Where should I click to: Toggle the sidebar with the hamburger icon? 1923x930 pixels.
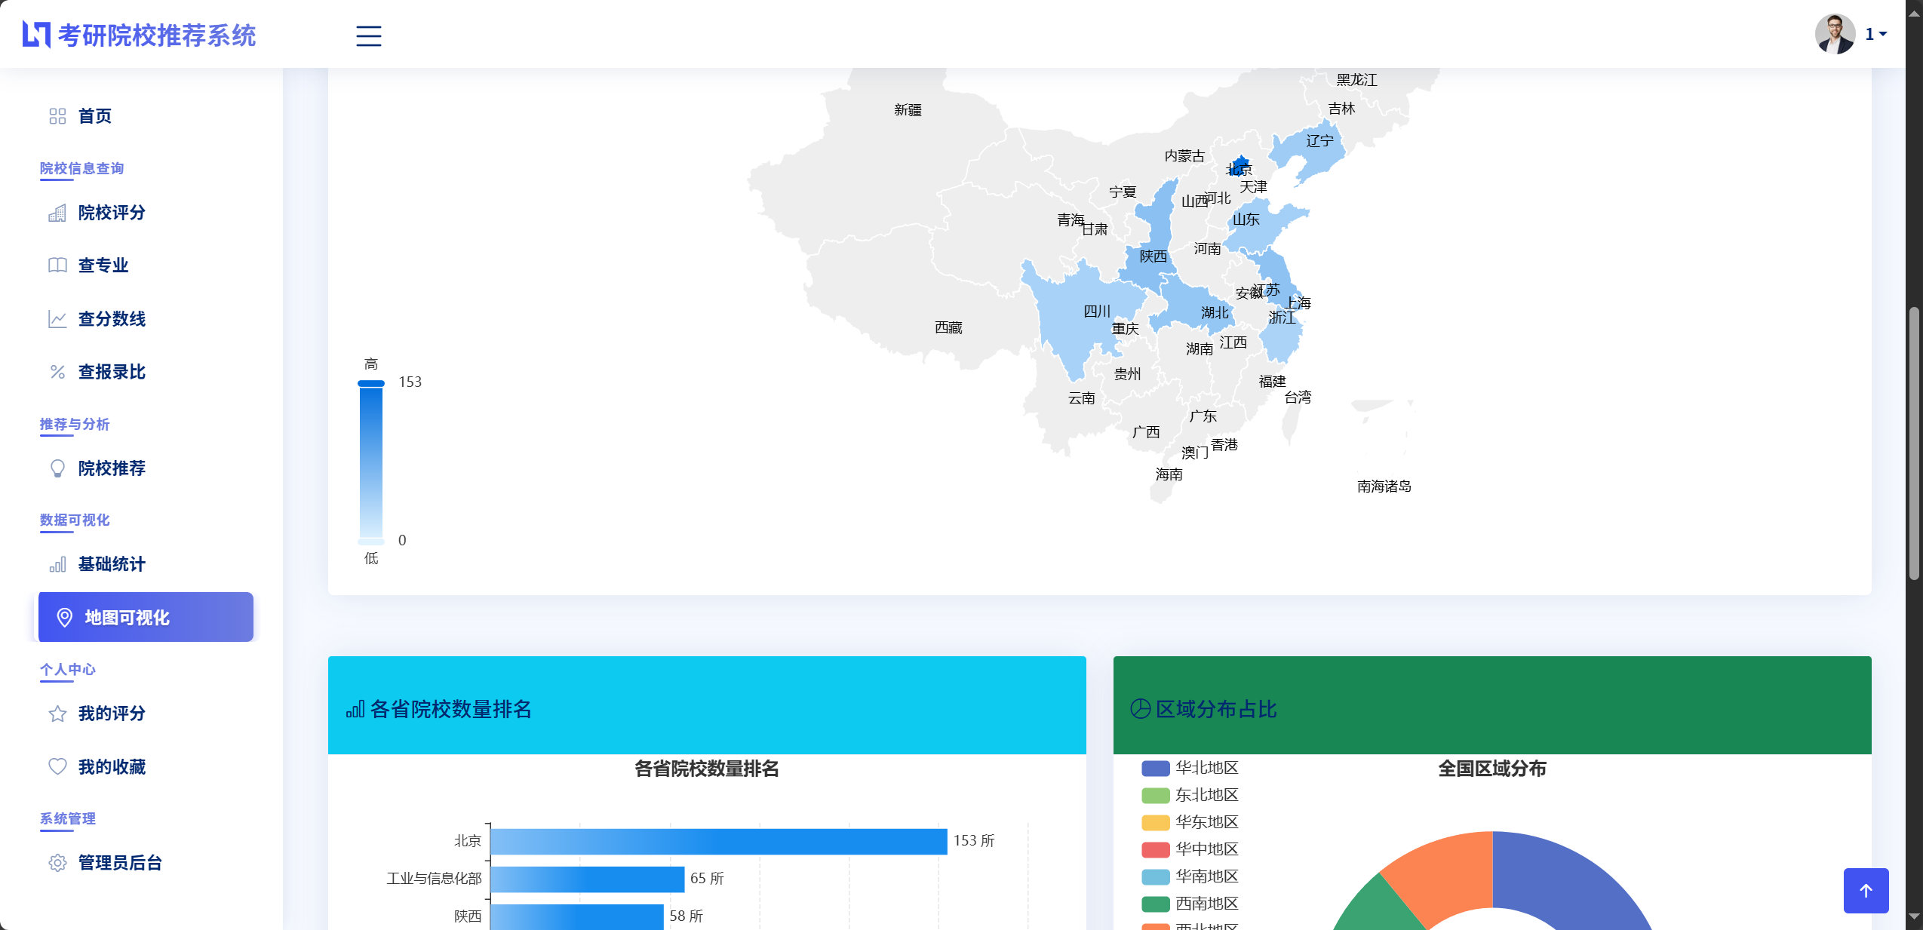[369, 35]
